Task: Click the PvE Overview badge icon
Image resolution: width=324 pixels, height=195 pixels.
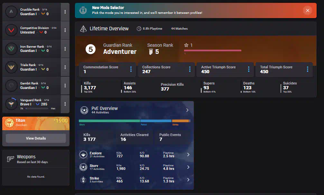Action: [x=84, y=110]
